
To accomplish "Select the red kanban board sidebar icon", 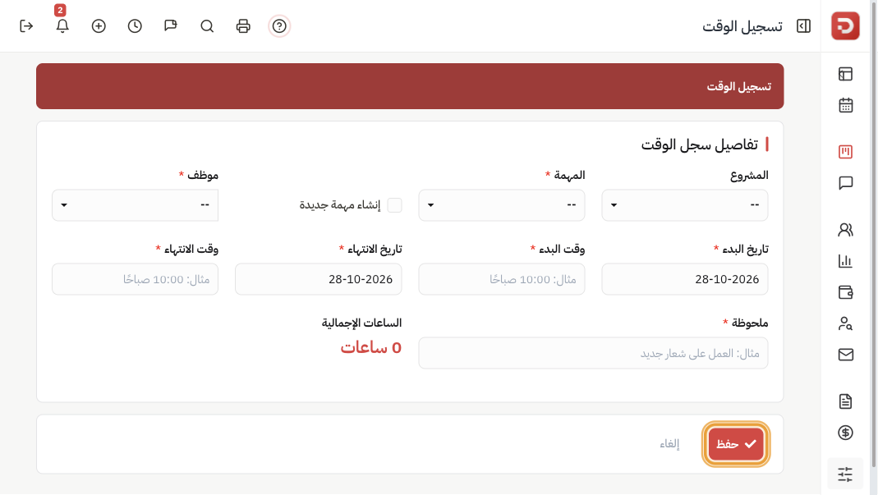I will tap(845, 152).
